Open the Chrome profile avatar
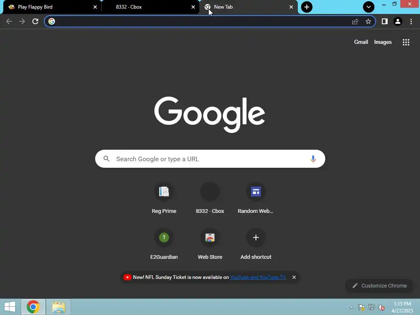This screenshot has height=315, width=420. (x=398, y=21)
